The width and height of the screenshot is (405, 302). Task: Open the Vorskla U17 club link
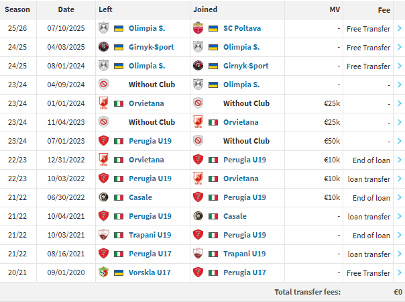coord(152,272)
